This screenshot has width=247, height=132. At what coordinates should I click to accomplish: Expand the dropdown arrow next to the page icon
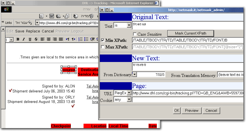click(46, 16)
